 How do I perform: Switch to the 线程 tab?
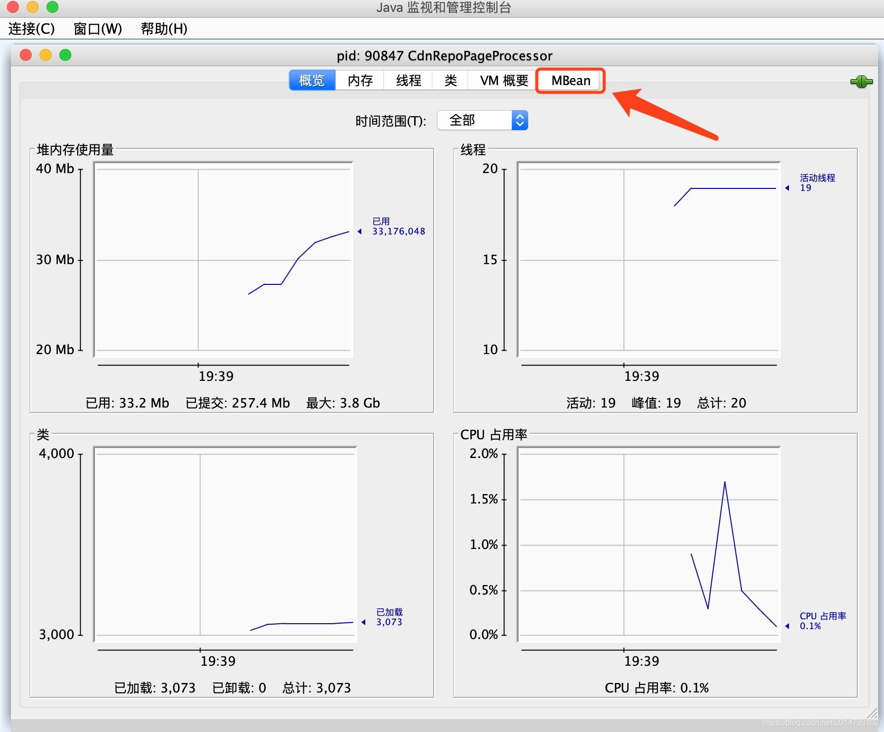pyautogui.click(x=408, y=80)
